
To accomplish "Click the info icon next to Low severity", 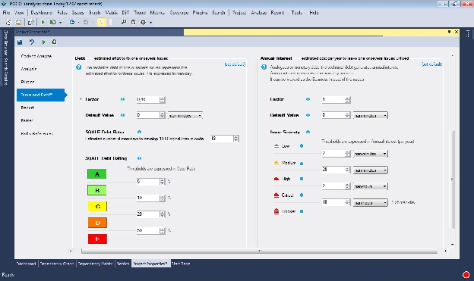I will click(x=302, y=145).
